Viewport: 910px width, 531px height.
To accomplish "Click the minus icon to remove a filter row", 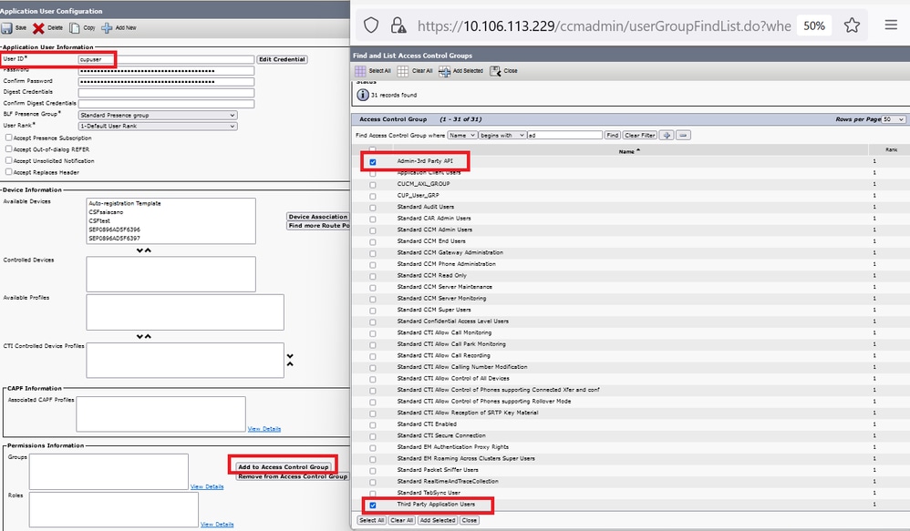I will (683, 135).
